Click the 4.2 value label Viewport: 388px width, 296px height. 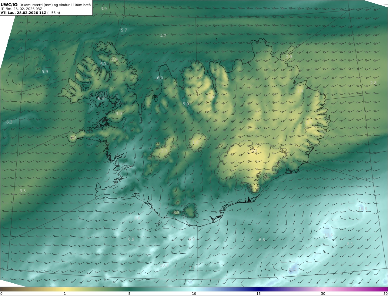tap(163, 36)
